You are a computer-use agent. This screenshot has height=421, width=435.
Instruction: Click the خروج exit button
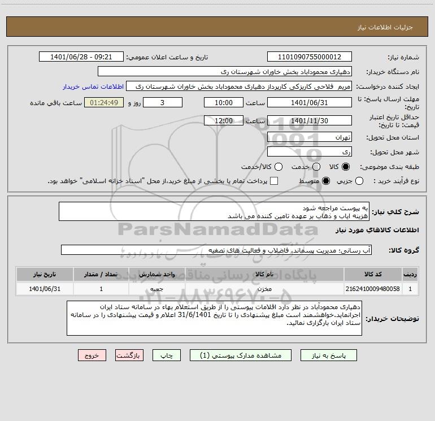point(92,355)
